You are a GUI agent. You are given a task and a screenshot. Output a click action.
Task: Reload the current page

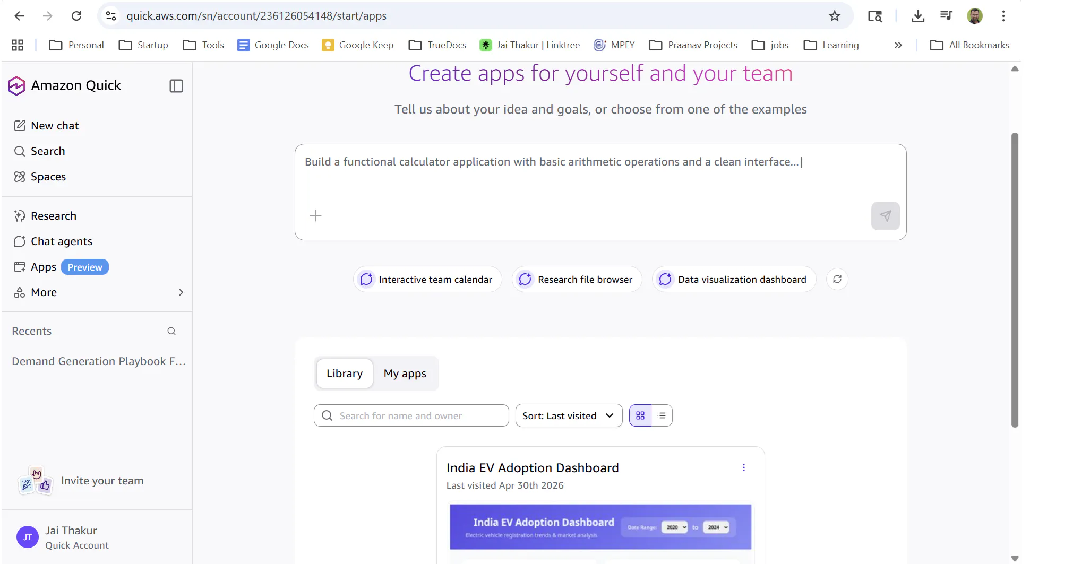pyautogui.click(x=76, y=16)
